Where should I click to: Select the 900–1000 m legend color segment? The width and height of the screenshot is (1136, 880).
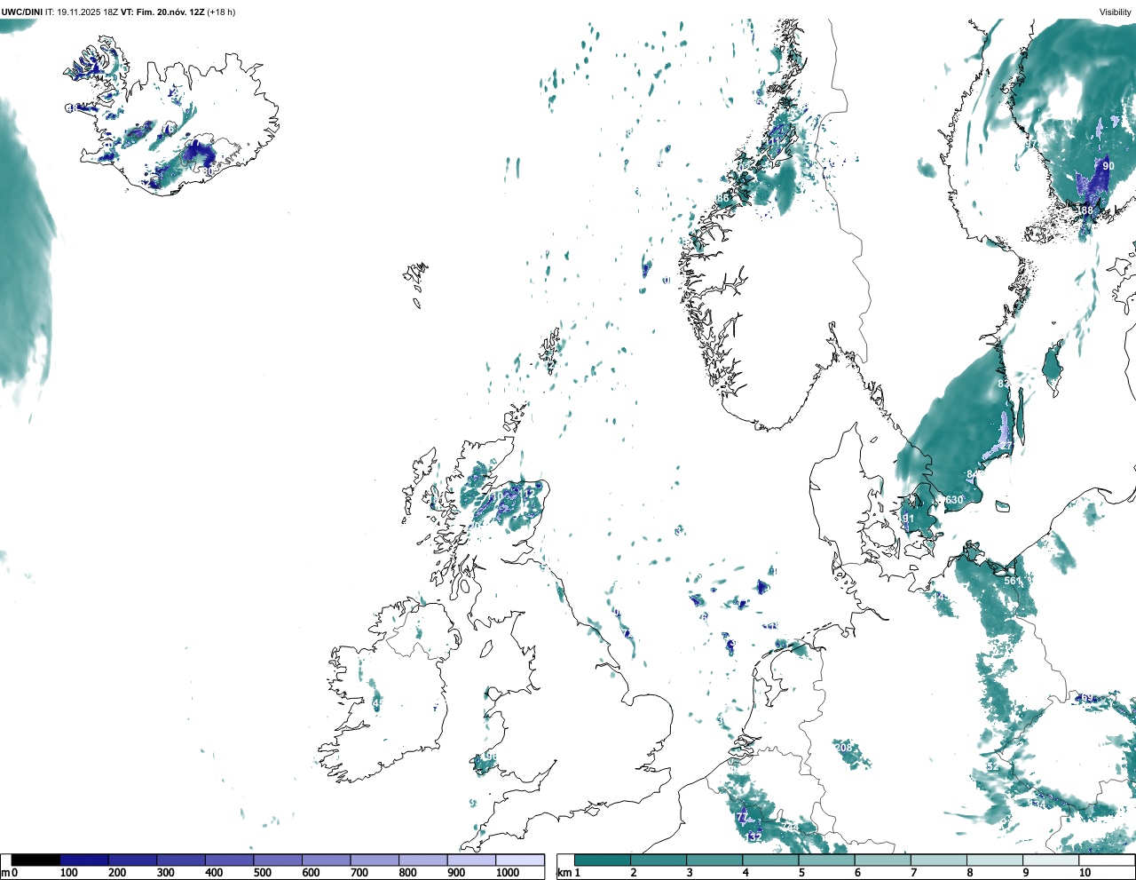coord(471,860)
